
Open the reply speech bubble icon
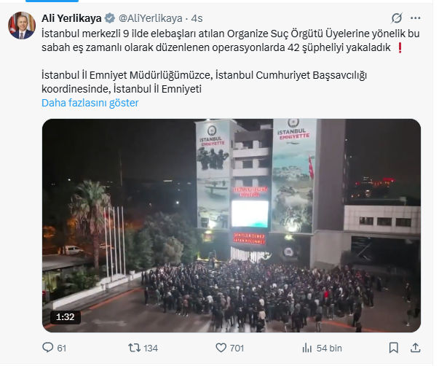click(x=47, y=348)
